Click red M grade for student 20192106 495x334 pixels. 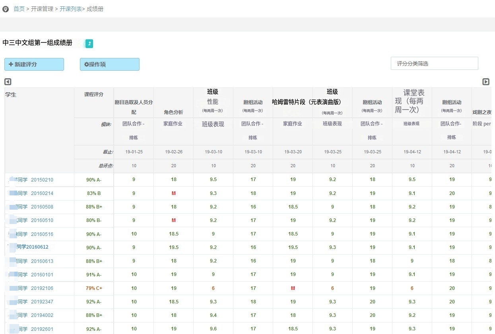click(x=293, y=288)
